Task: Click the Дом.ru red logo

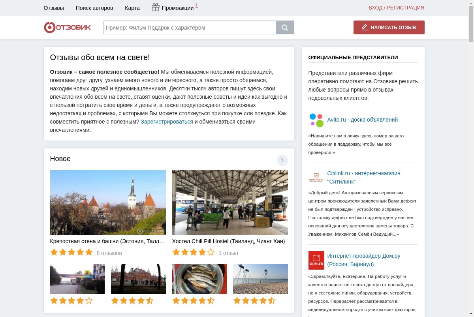Action: tap(316, 260)
